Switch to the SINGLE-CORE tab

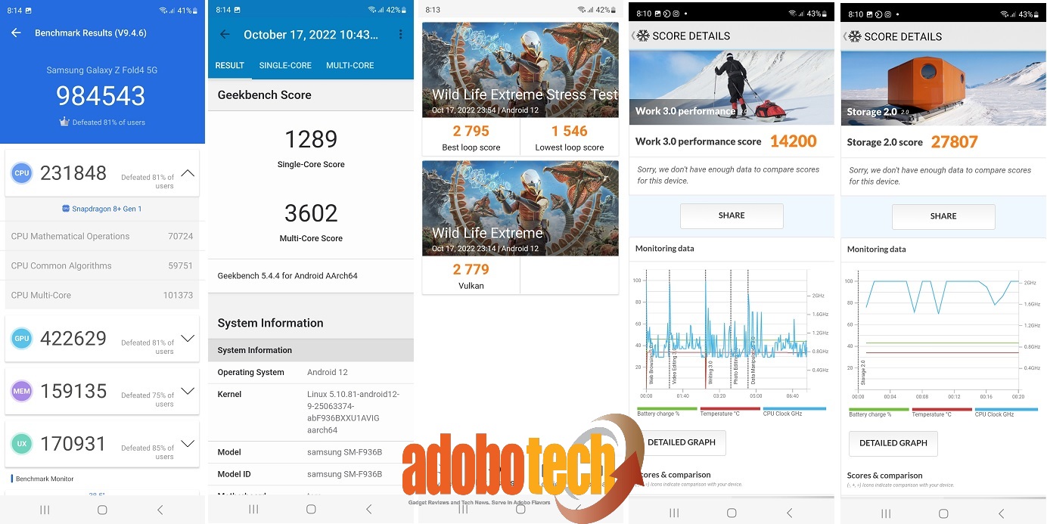point(285,66)
